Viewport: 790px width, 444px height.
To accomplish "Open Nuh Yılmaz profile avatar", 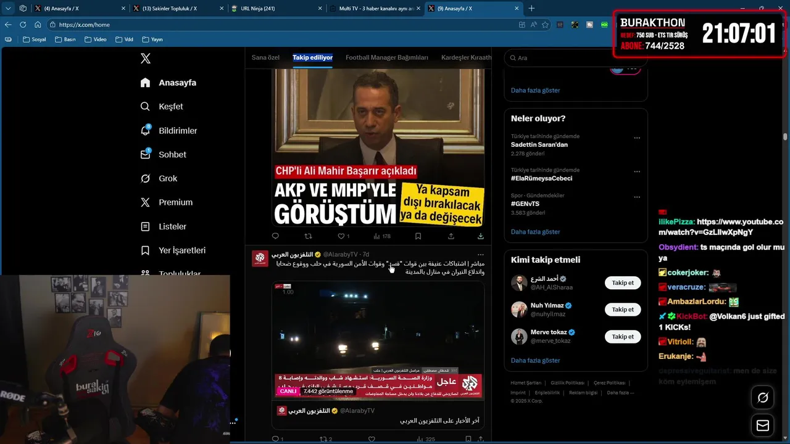I will point(519,310).
